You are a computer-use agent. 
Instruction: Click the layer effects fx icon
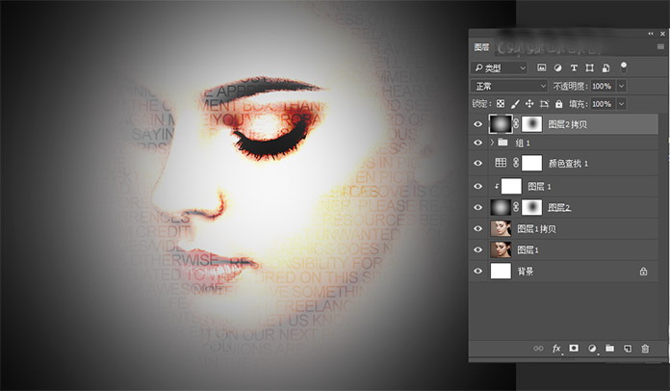pos(556,349)
